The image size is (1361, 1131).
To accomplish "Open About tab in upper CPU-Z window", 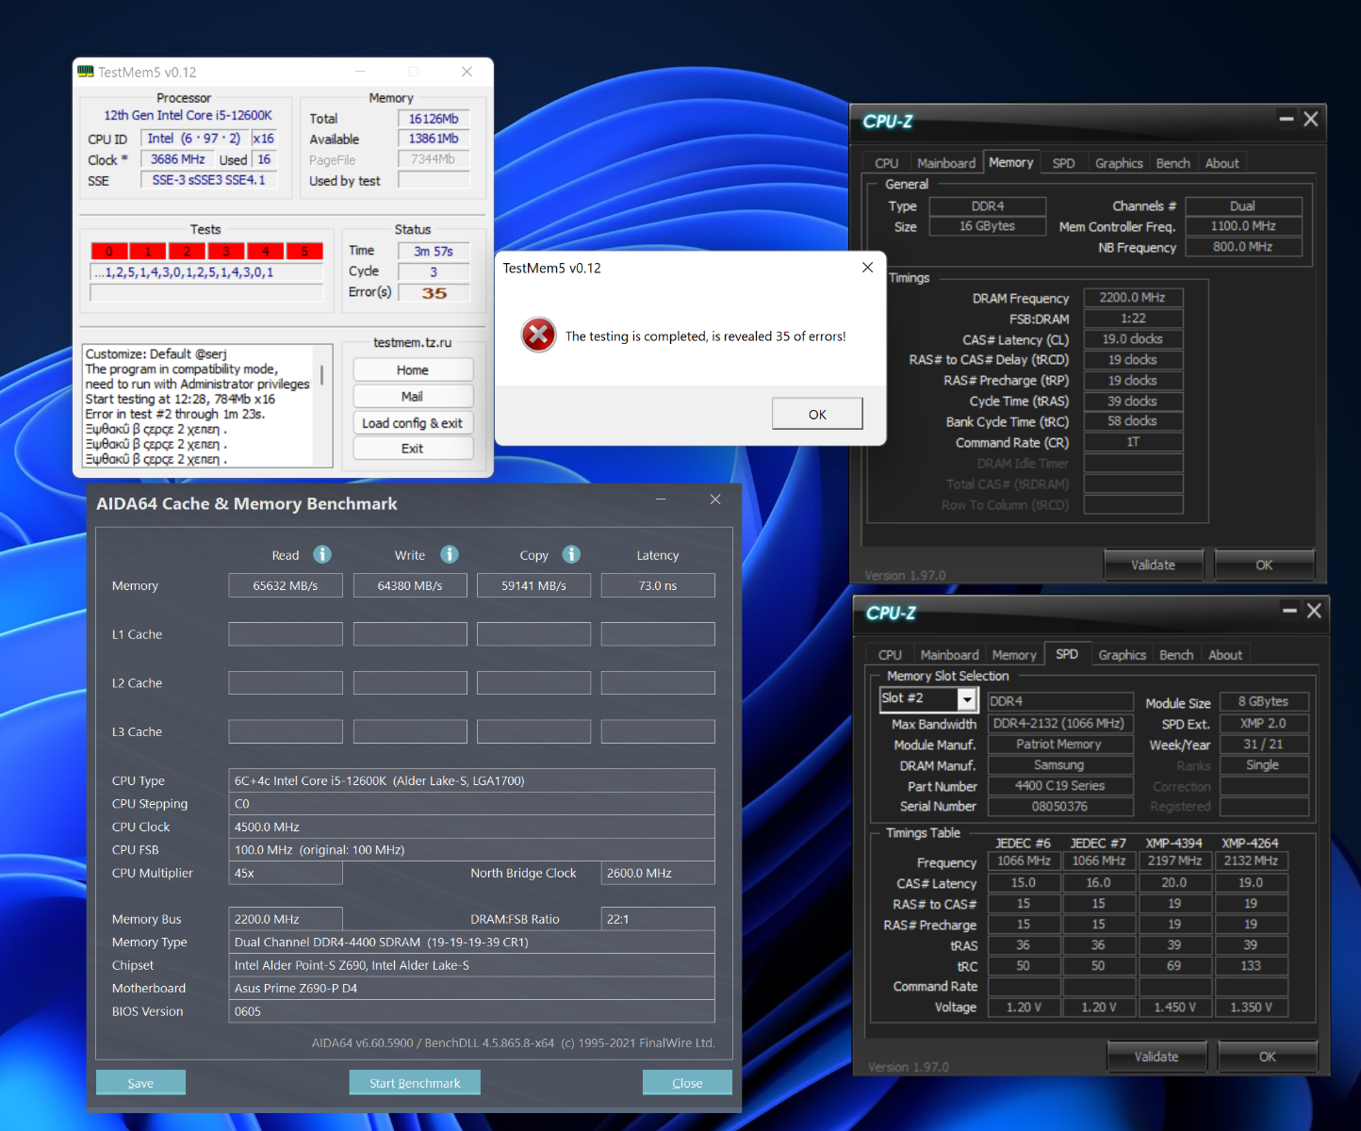I will click(1222, 163).
